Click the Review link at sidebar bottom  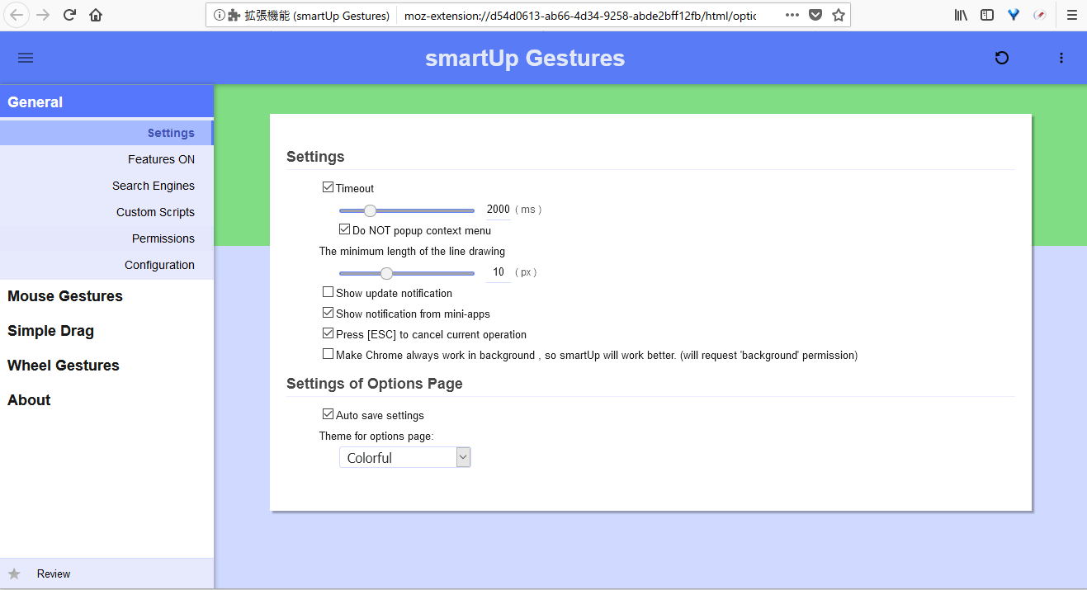(x=54, y=573)
